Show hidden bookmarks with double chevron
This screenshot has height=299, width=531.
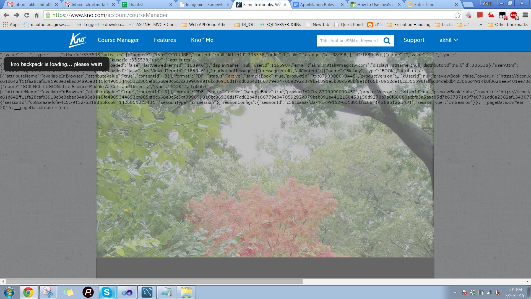(x=481, y=25)
